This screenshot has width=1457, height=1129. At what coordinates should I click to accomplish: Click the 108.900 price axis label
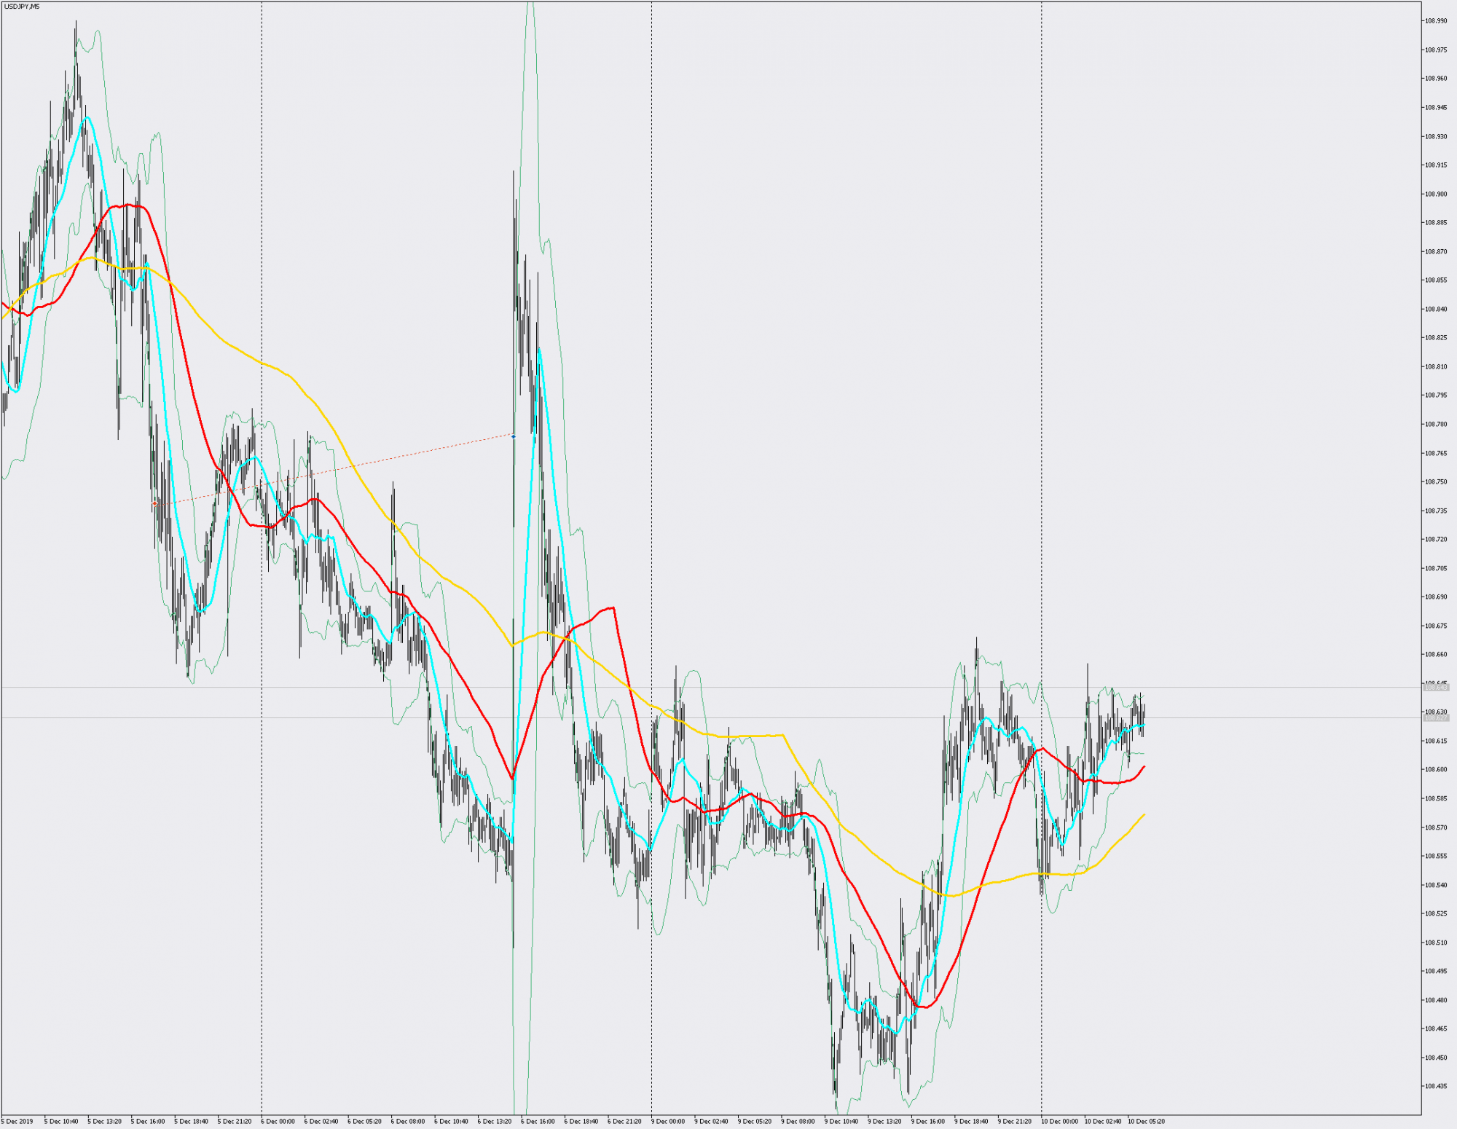coord(1436,194)
